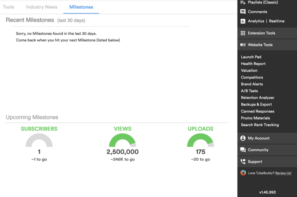This screenshot has width=297, height=197.
Task: Open Promo Materials link
Action: point(255,118)
